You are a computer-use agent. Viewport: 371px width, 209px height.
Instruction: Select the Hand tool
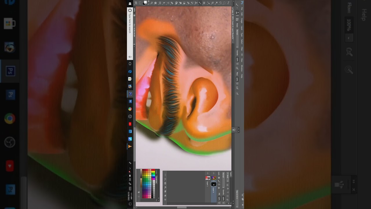tap(156, 3)
